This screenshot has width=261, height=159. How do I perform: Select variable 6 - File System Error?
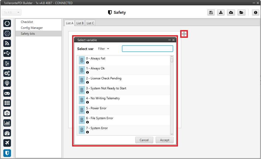click(124, 120)
